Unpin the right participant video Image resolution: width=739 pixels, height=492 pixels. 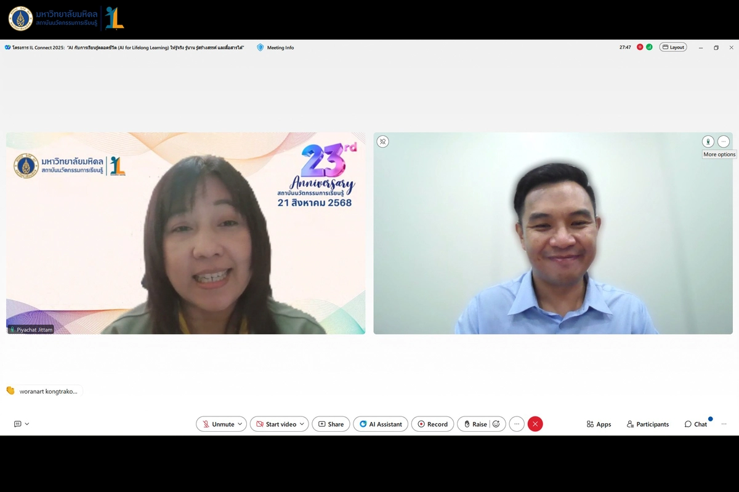(x=382, y=141)
